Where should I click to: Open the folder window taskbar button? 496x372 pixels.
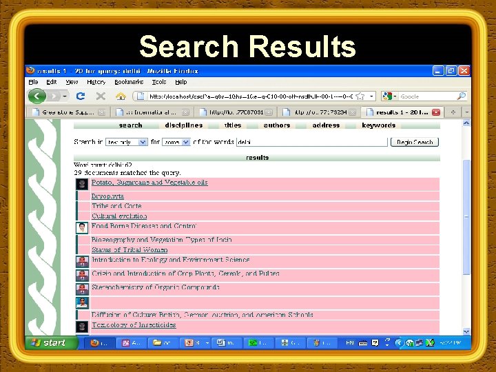tap(162, 343)
